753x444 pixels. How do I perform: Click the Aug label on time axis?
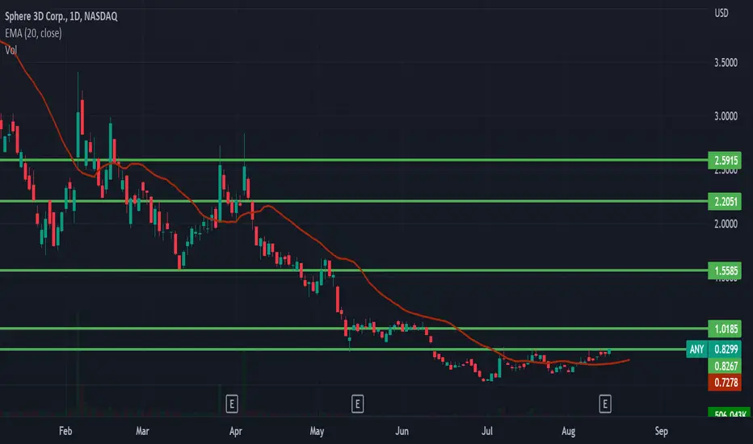(568, 431)
